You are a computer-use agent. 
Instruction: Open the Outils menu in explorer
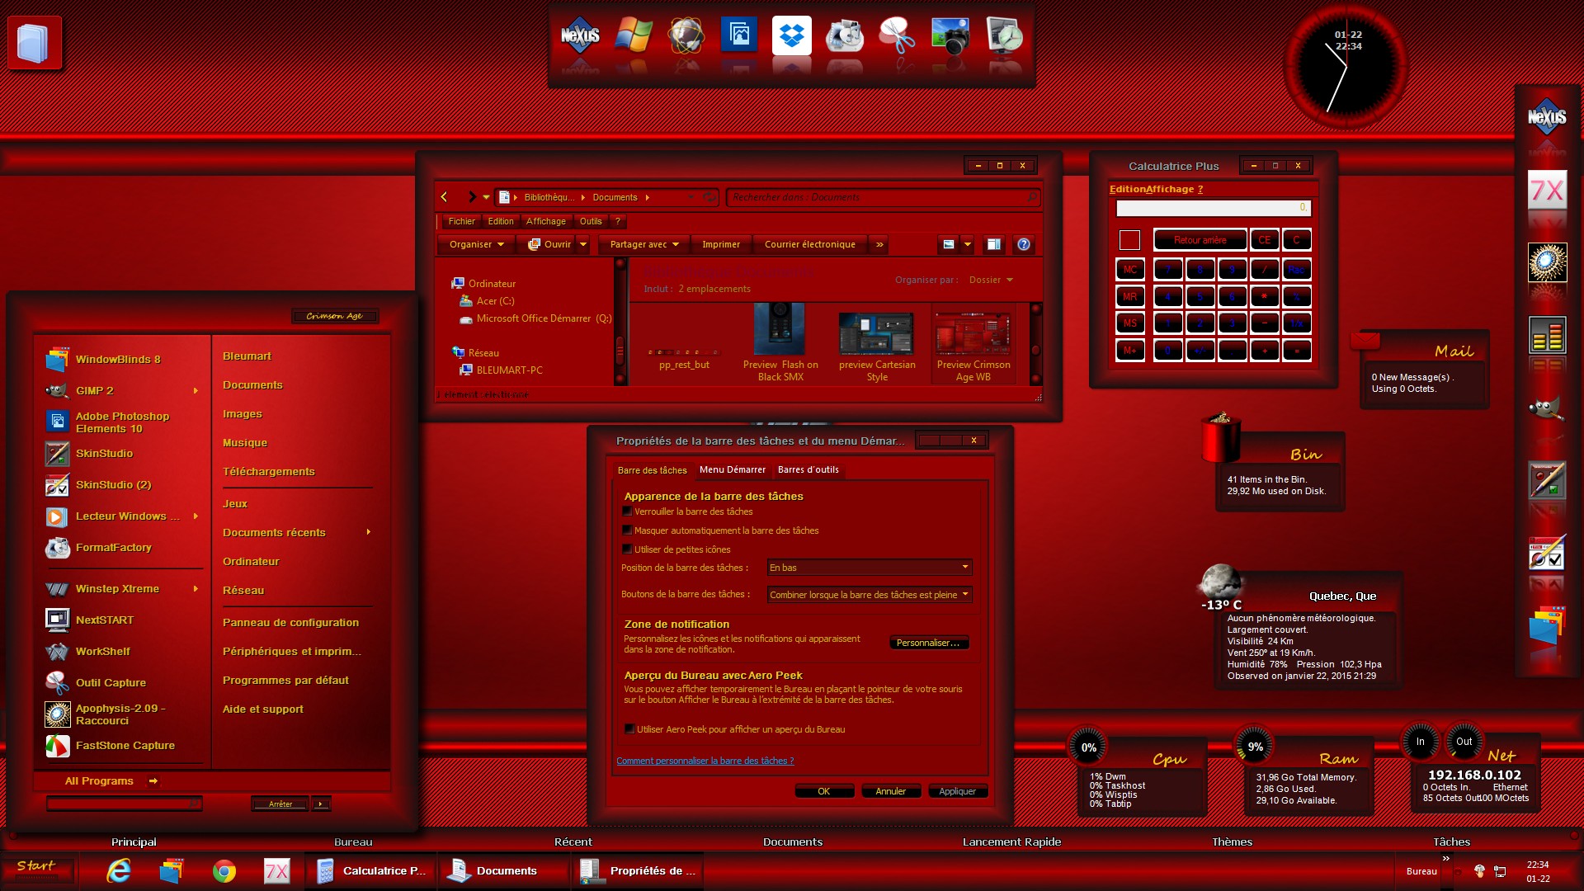coord(591,221)
